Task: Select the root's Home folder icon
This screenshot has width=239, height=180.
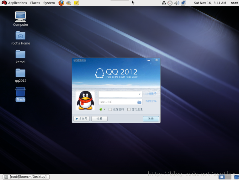Action: [x=21, y=38]
